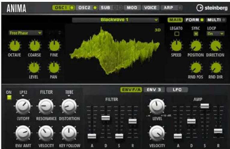Click the amp envelope Attack fader
The image size is (230, 149).
178,136
